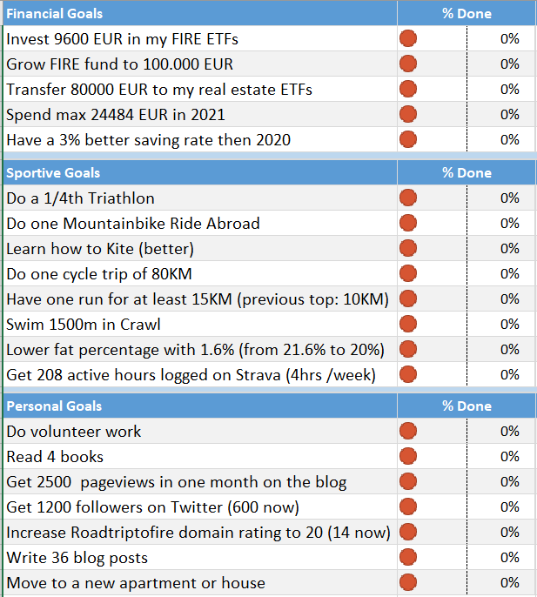Screen dimensions: 537x597
Task: Click 0% progress cell for Do one cycle trip
Action: click(509, 274)
